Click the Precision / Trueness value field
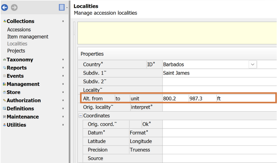The width and height of the screenshot is (280, 163). (x=220, y=150)
